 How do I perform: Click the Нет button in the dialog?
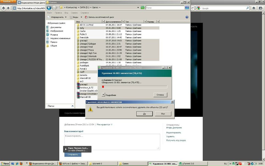(163, 114)
